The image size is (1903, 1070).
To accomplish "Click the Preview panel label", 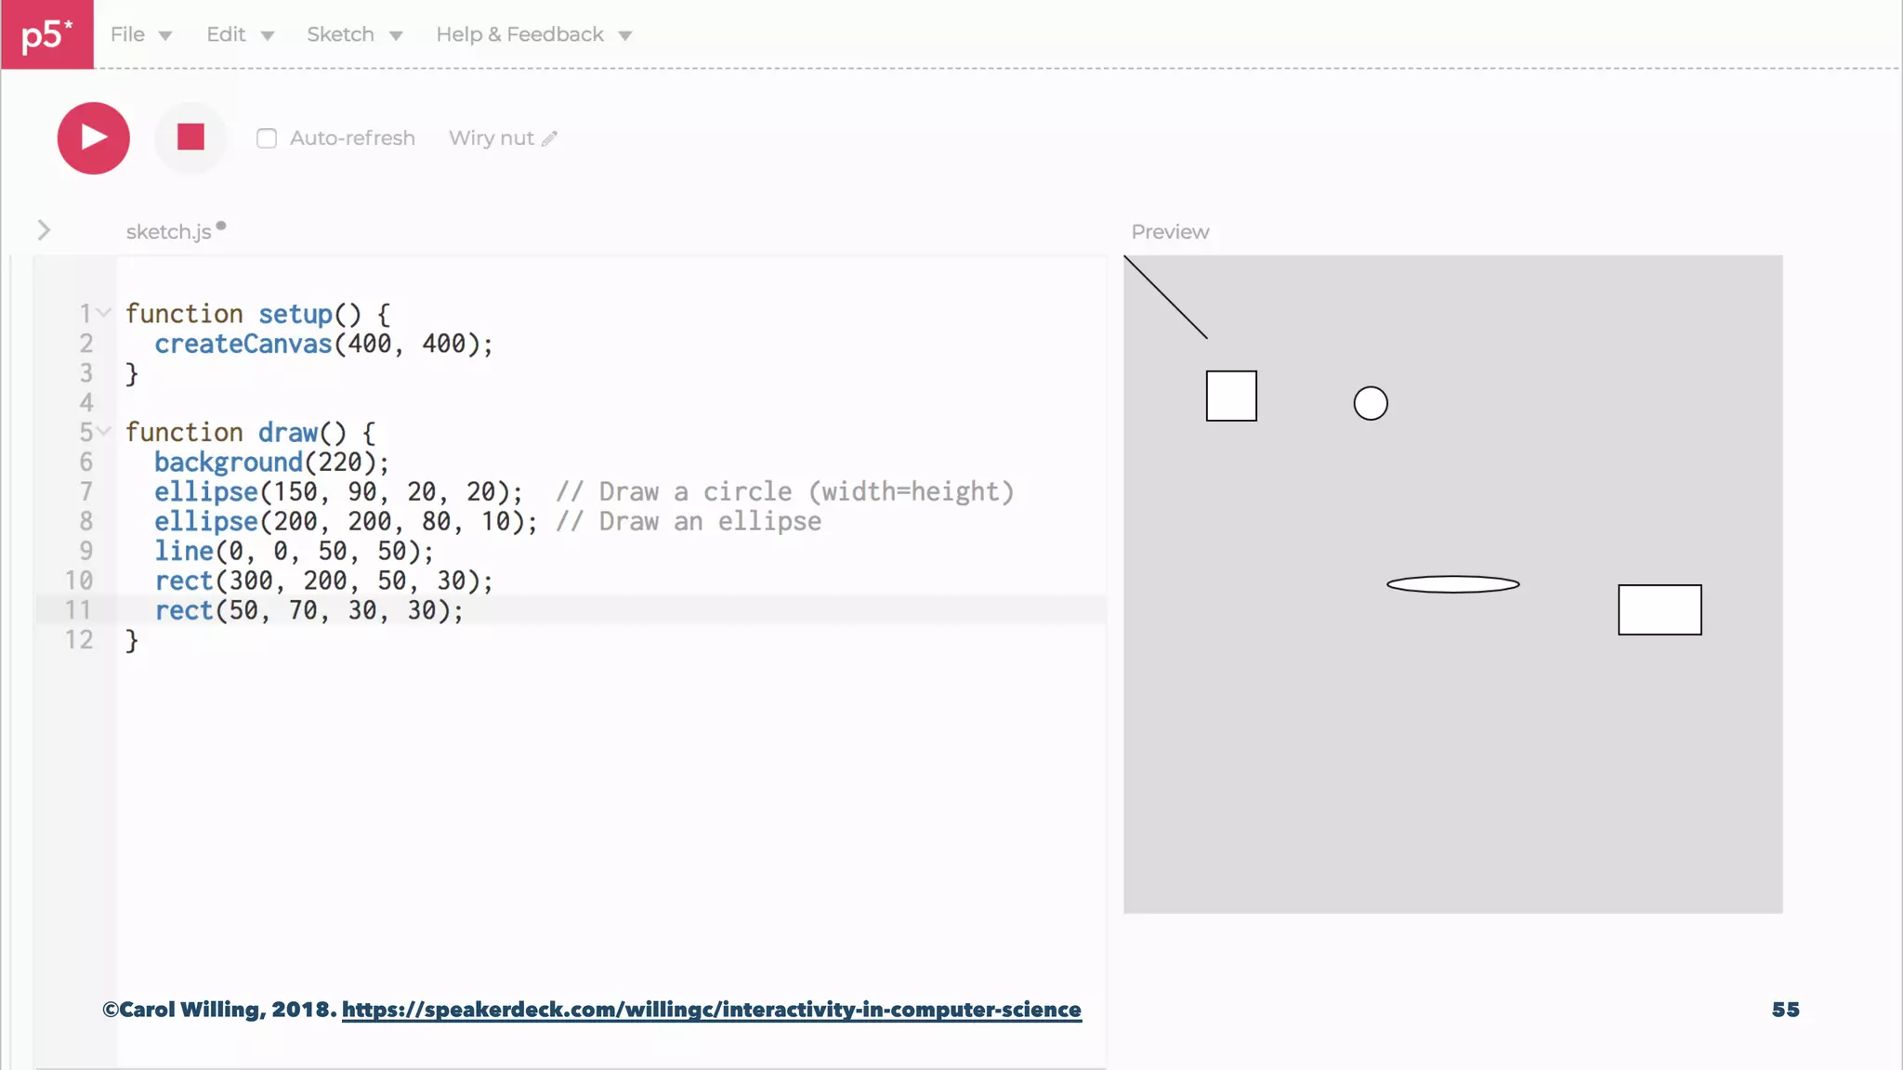I will pyautogui.click(x=1170, y=232).
